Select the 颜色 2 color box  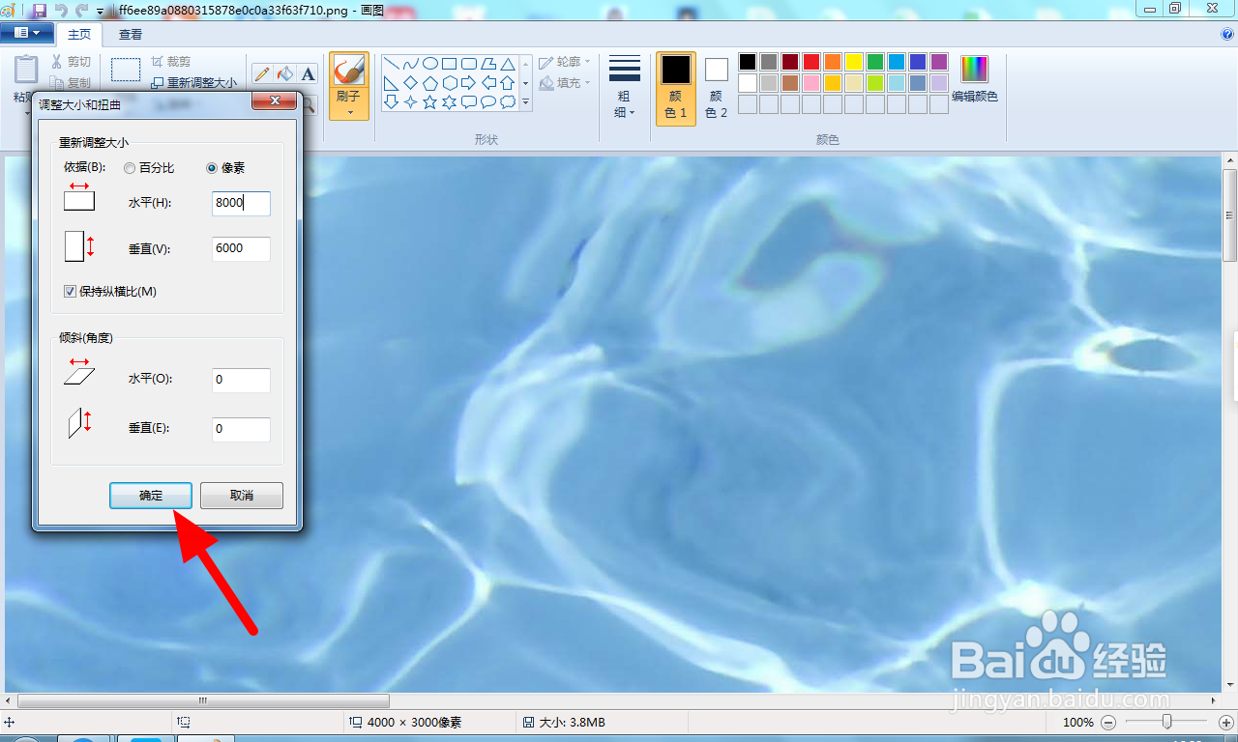coord(716,89)
